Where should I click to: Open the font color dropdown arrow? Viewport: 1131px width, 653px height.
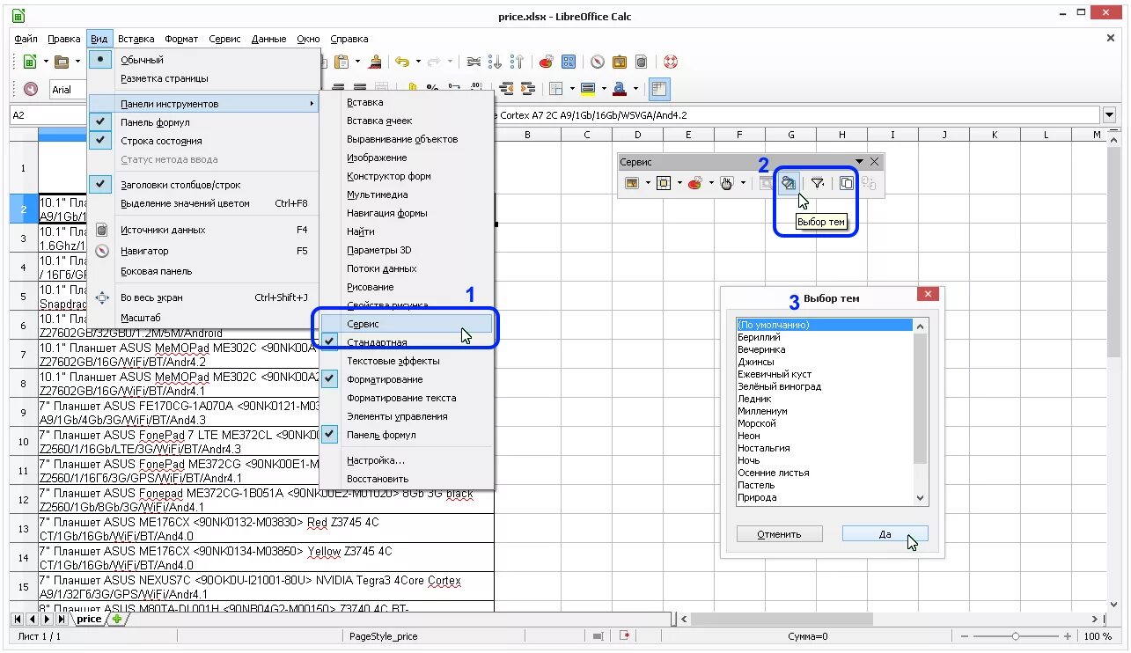[635, 89]
